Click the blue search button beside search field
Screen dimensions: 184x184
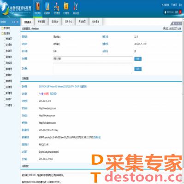tap(138, 59)
